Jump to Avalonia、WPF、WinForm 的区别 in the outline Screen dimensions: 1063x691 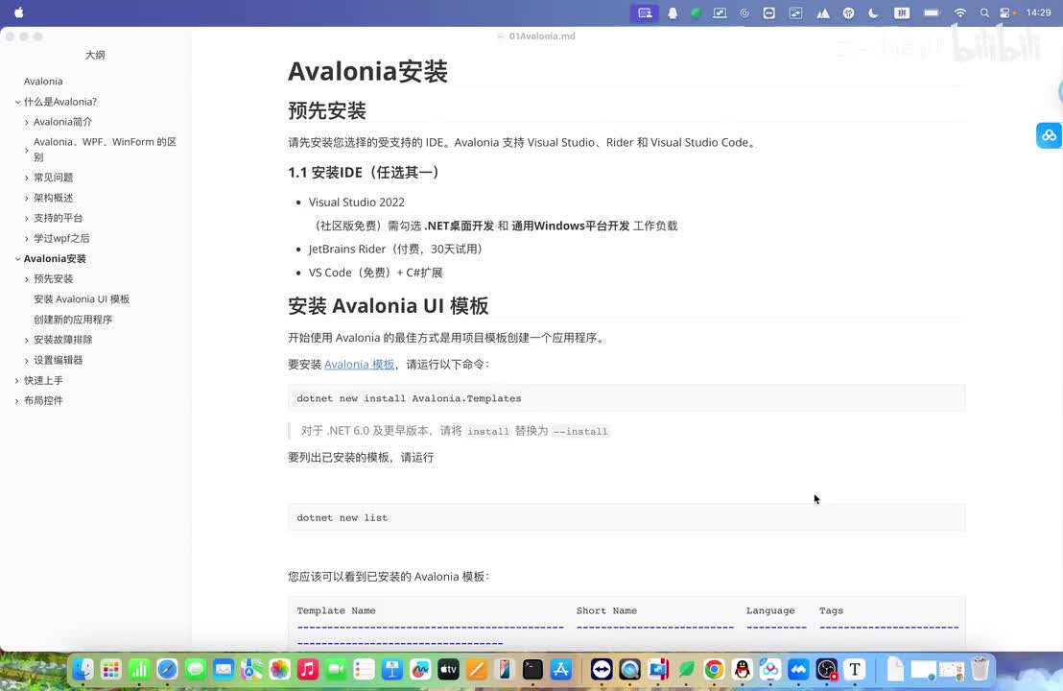106,149
